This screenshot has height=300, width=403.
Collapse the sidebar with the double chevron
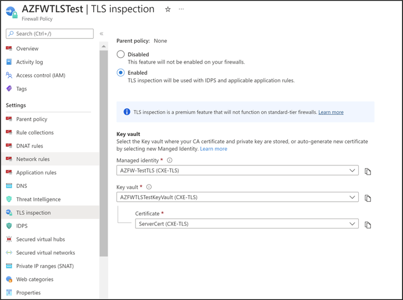tap(101, 34)
